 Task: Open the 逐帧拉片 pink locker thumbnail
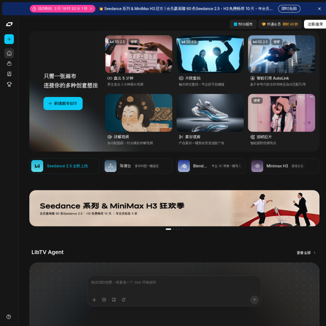pyautogui.click(x=282, y=113)
